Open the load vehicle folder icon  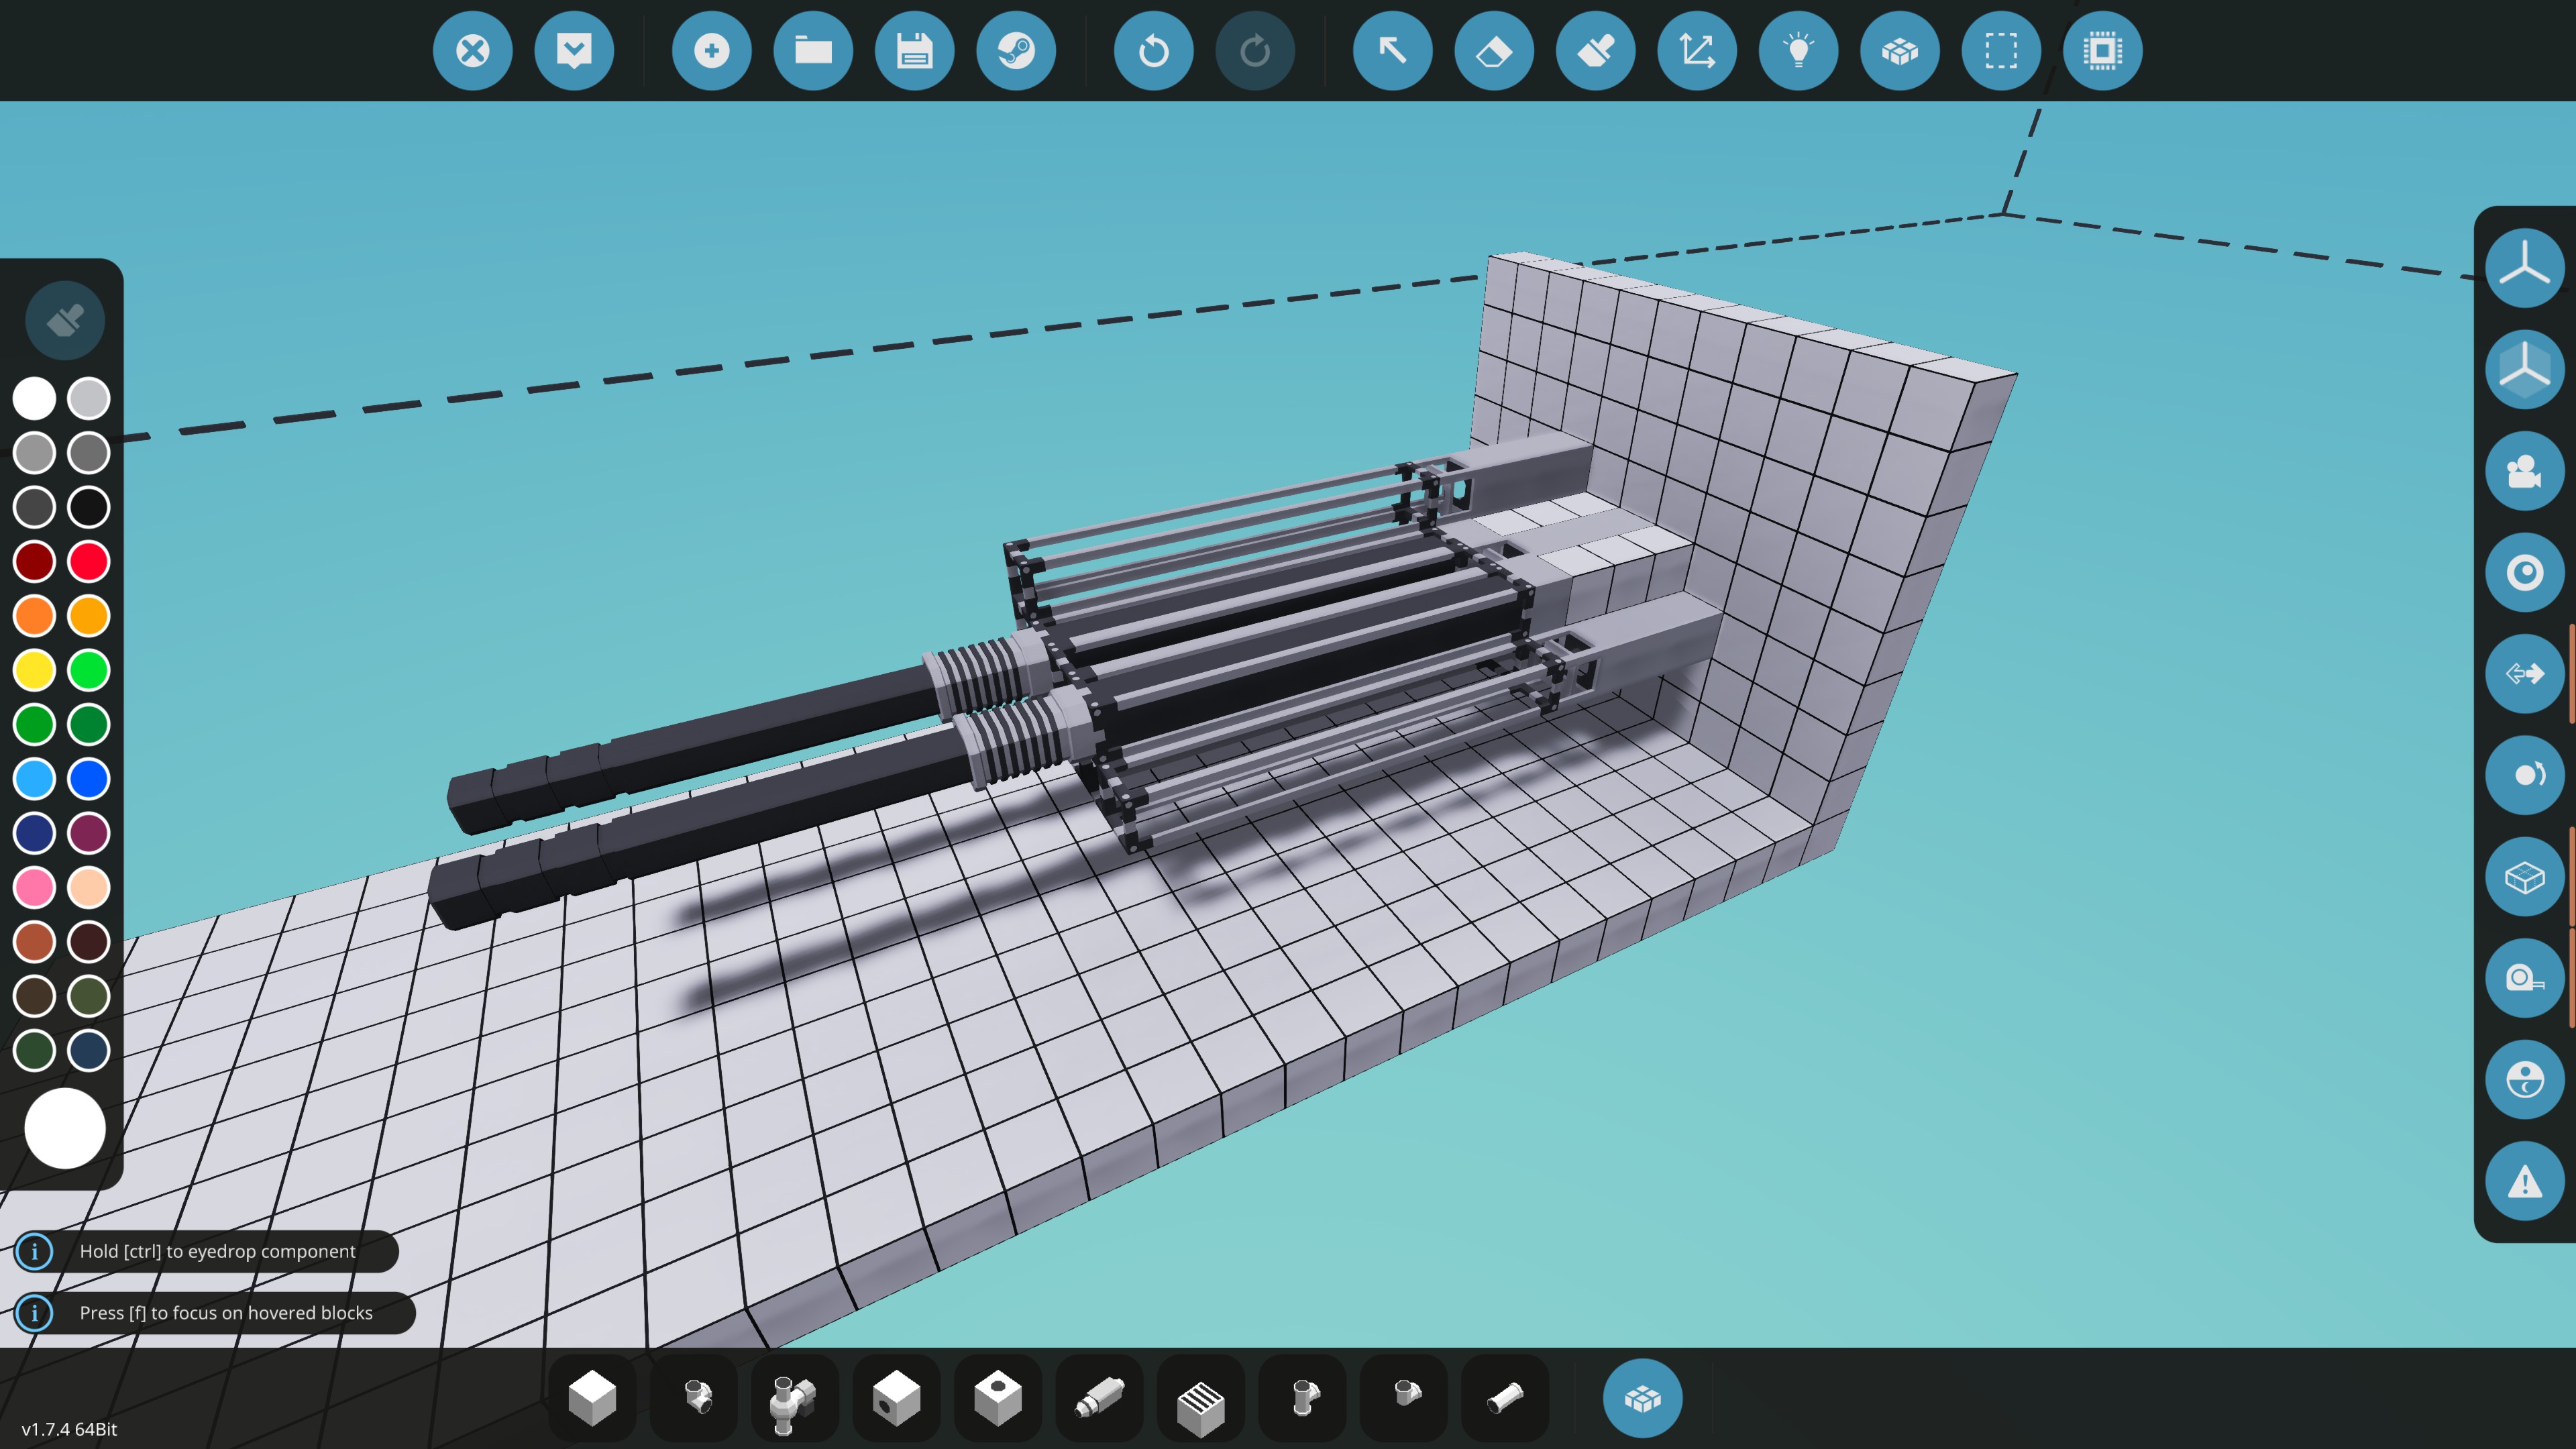coord(813,50)
